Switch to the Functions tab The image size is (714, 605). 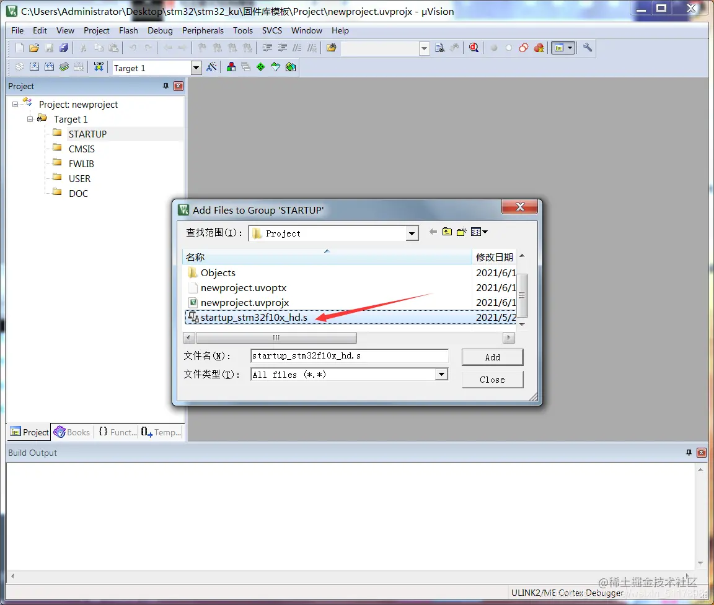pyautogui.click(x=118, y=432)
